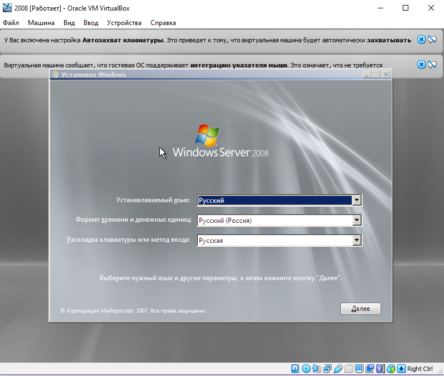Close the Oracle VM VirtualBox window
This screenshot has width=444, height=376.
pos(431,8)
